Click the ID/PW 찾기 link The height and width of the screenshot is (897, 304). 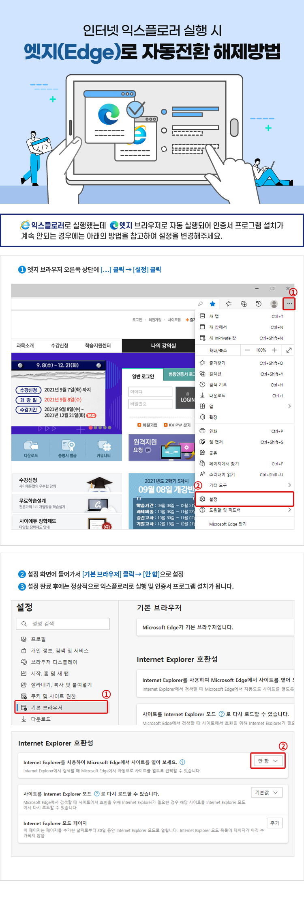177,425
